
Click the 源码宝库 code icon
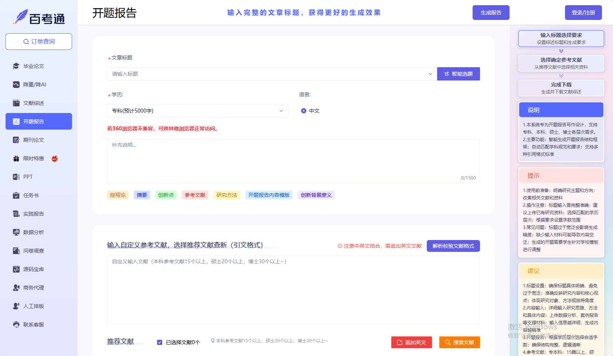[16, 269]
